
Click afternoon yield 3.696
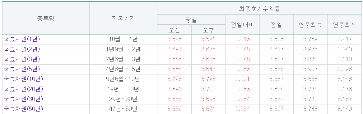click(208, 99)
